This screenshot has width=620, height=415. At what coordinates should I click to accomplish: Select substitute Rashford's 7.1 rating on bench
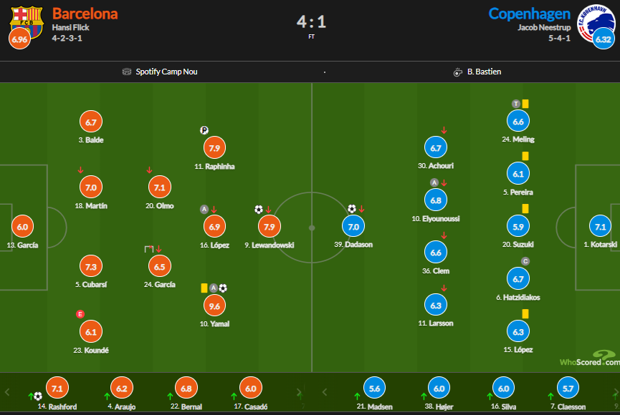pyautogui.click(x=58, y=389)
